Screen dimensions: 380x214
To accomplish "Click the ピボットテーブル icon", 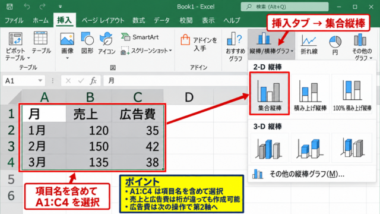I will (15, 39).
